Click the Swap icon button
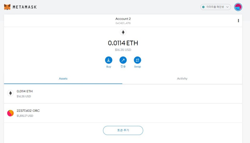 [x=137, y=60]
